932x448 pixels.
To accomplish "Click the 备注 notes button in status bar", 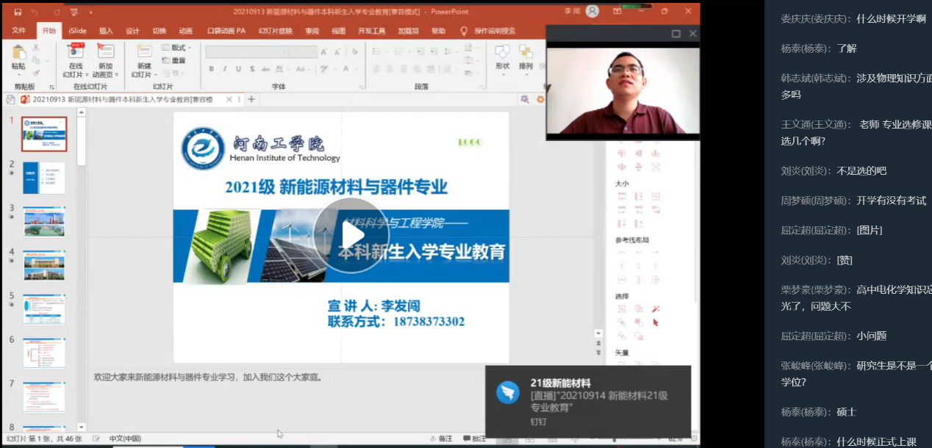I will [441, 438].
